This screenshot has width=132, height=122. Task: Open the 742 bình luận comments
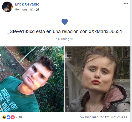pos(89,117)
